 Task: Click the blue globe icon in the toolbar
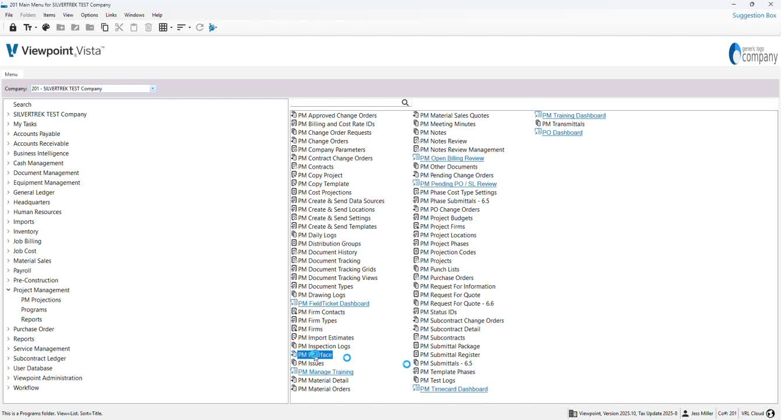[x=213, y=27]
